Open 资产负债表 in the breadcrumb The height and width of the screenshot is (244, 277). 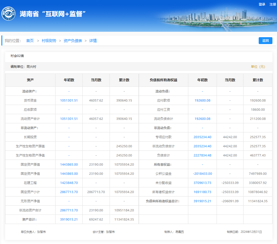(73, 41)
